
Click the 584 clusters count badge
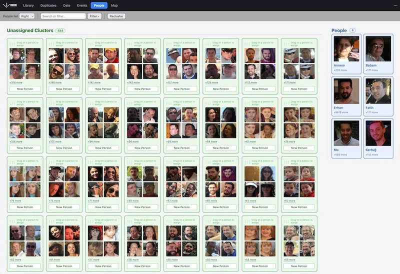[x=60, y=30]
